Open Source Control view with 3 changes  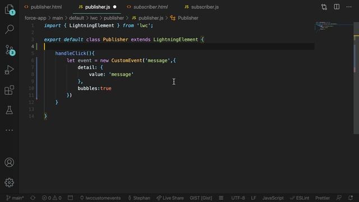[x=10, y=50]
